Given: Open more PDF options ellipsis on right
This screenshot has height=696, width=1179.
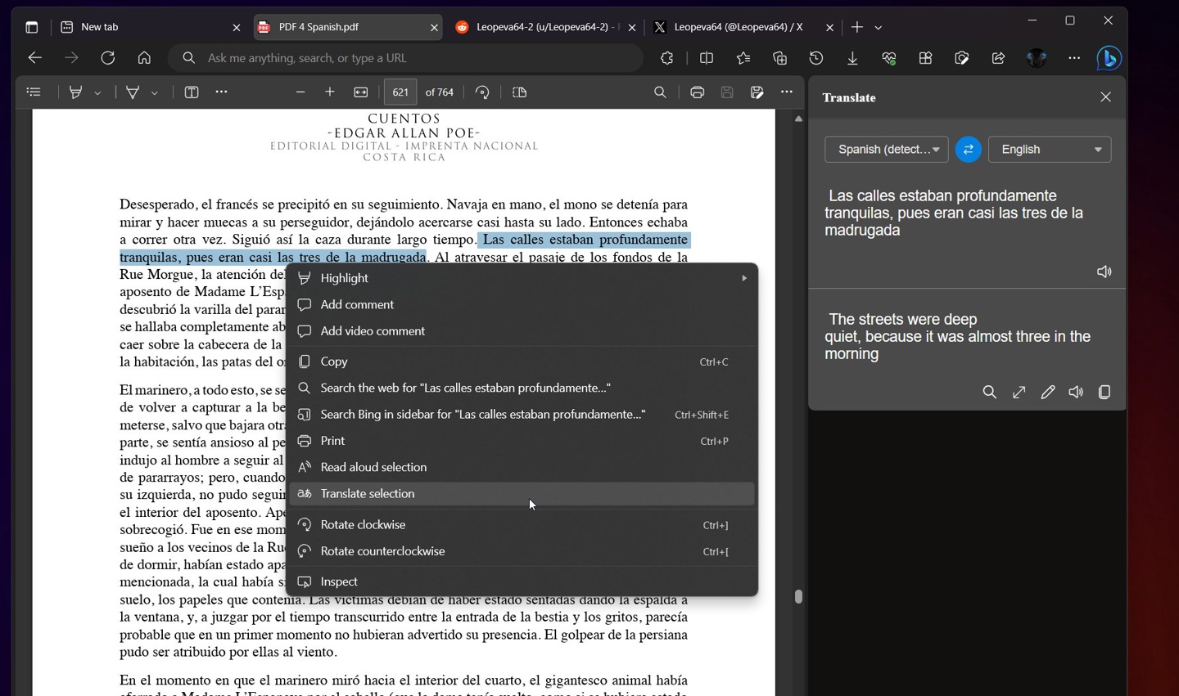Looking at the screenshot, I should (x=787, y=92).
